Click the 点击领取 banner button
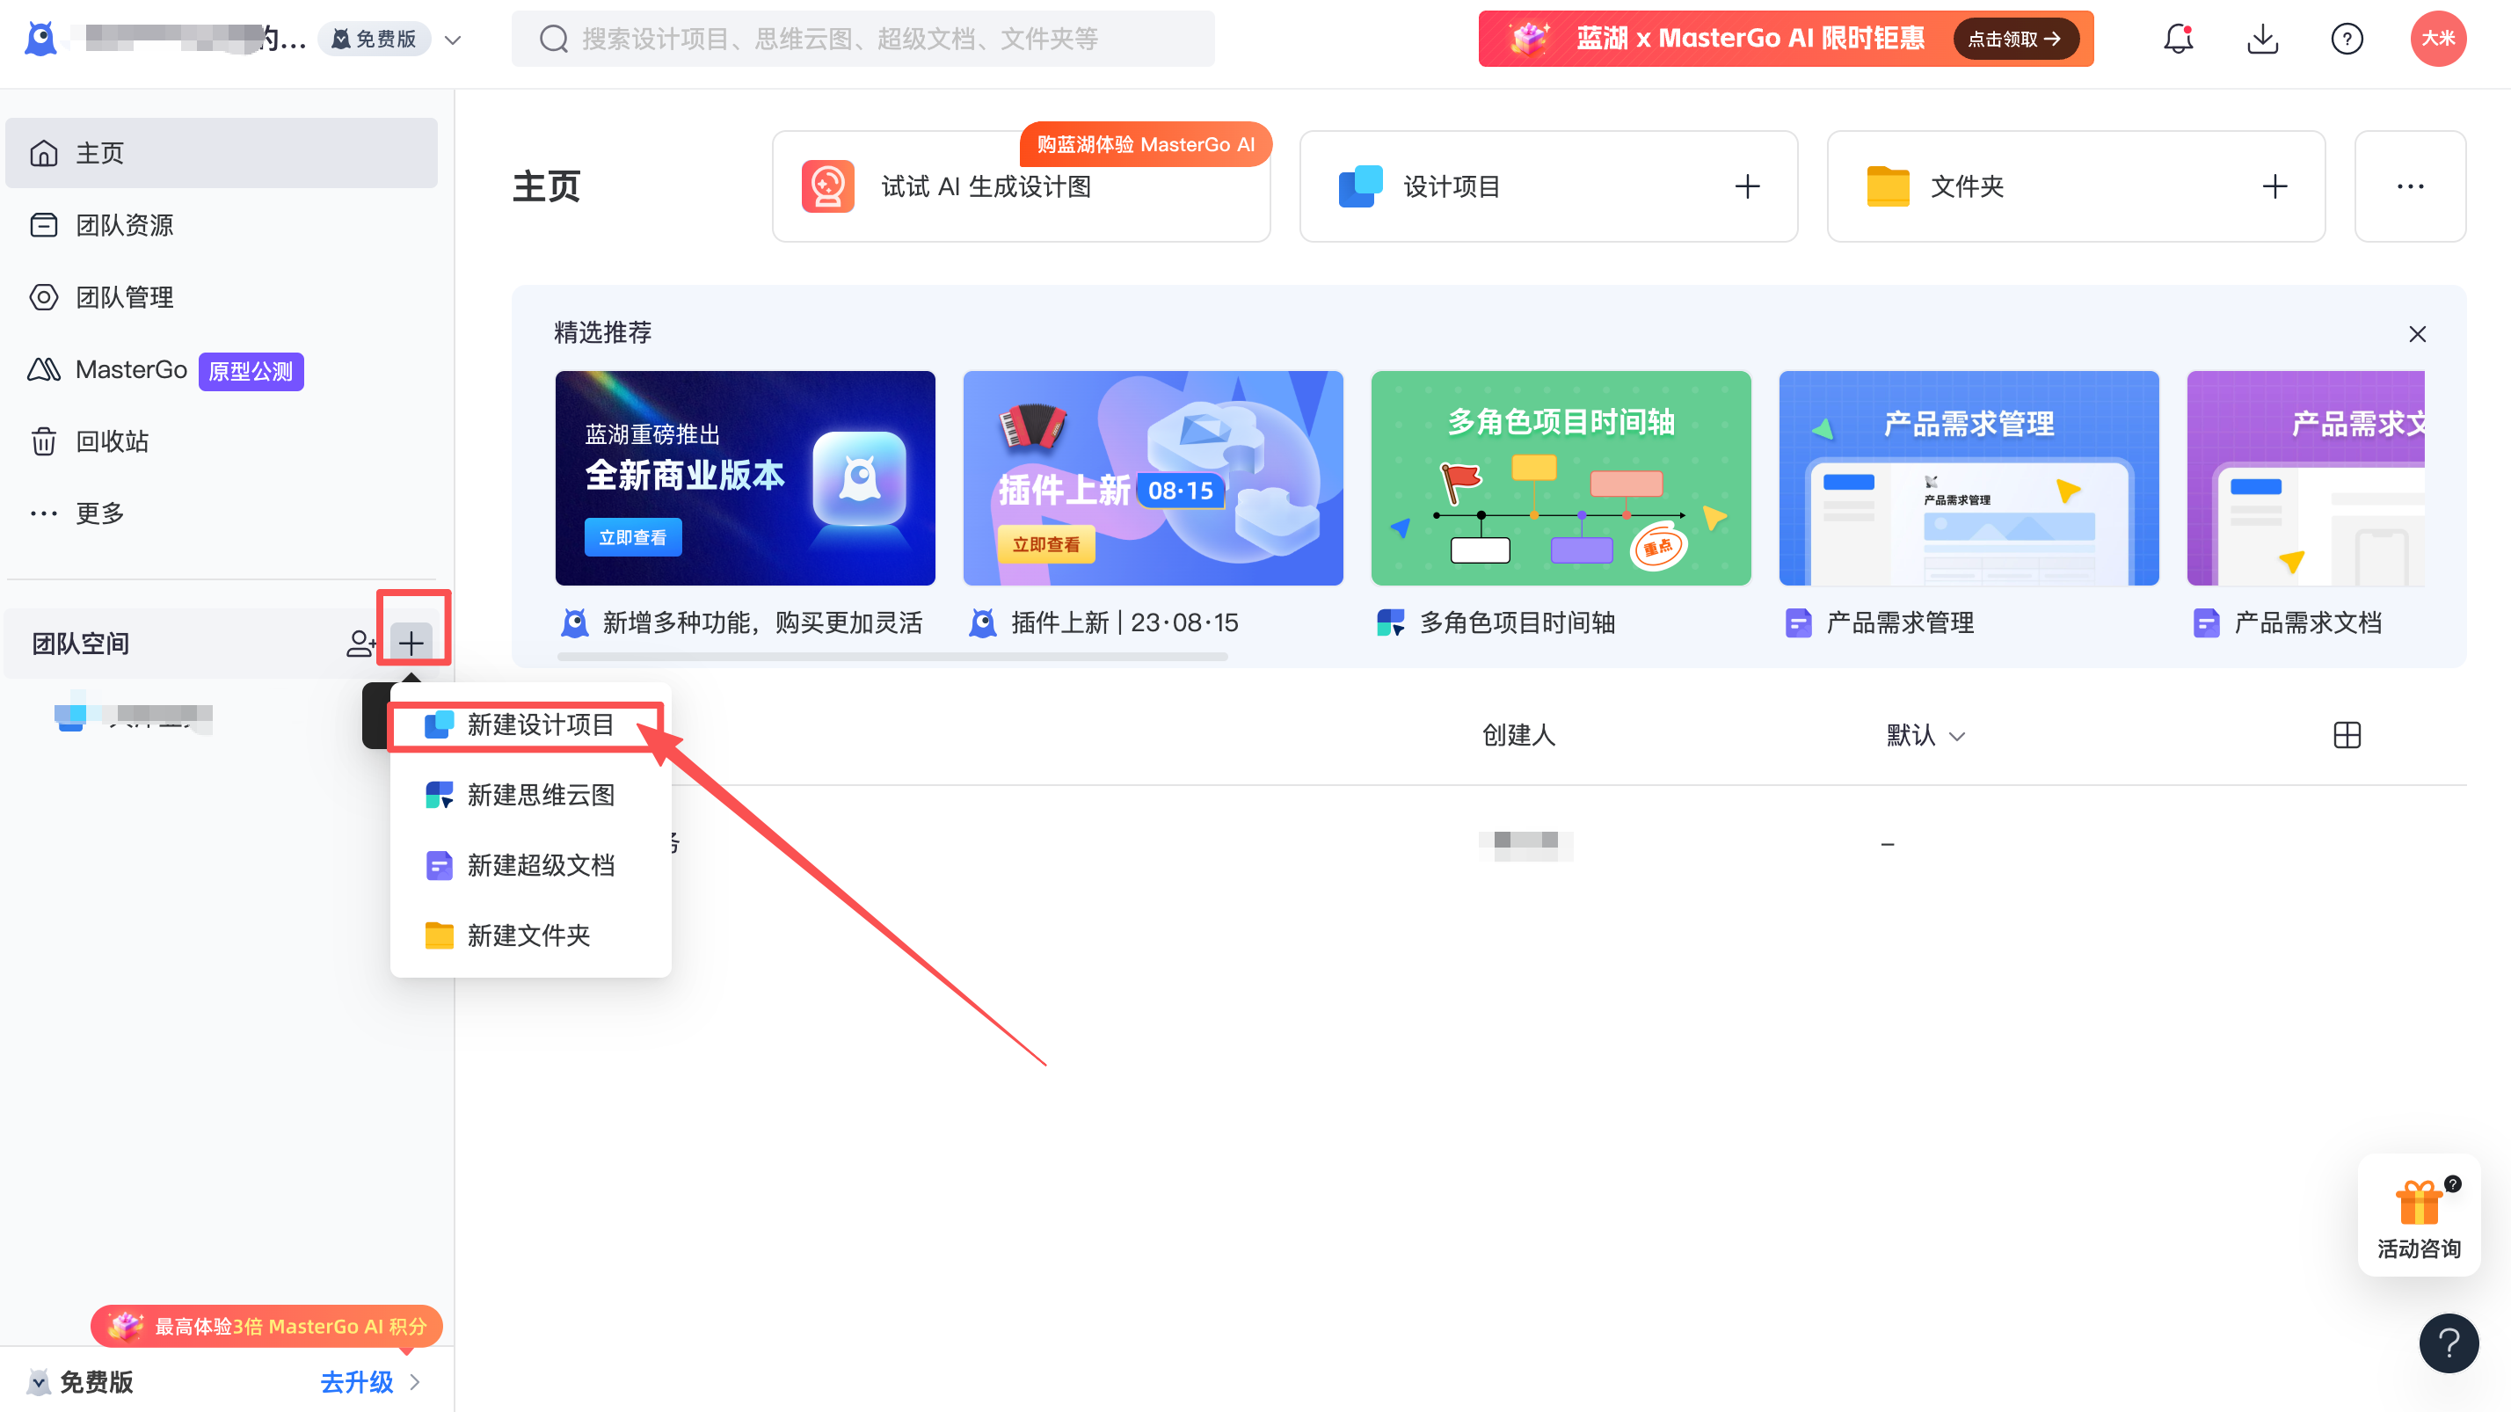 click(x=2014, y=39)
